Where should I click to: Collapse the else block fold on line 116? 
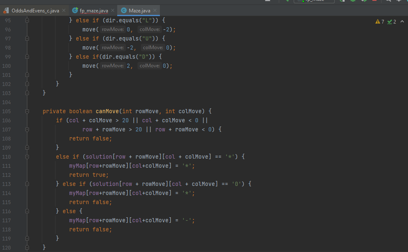27,211
